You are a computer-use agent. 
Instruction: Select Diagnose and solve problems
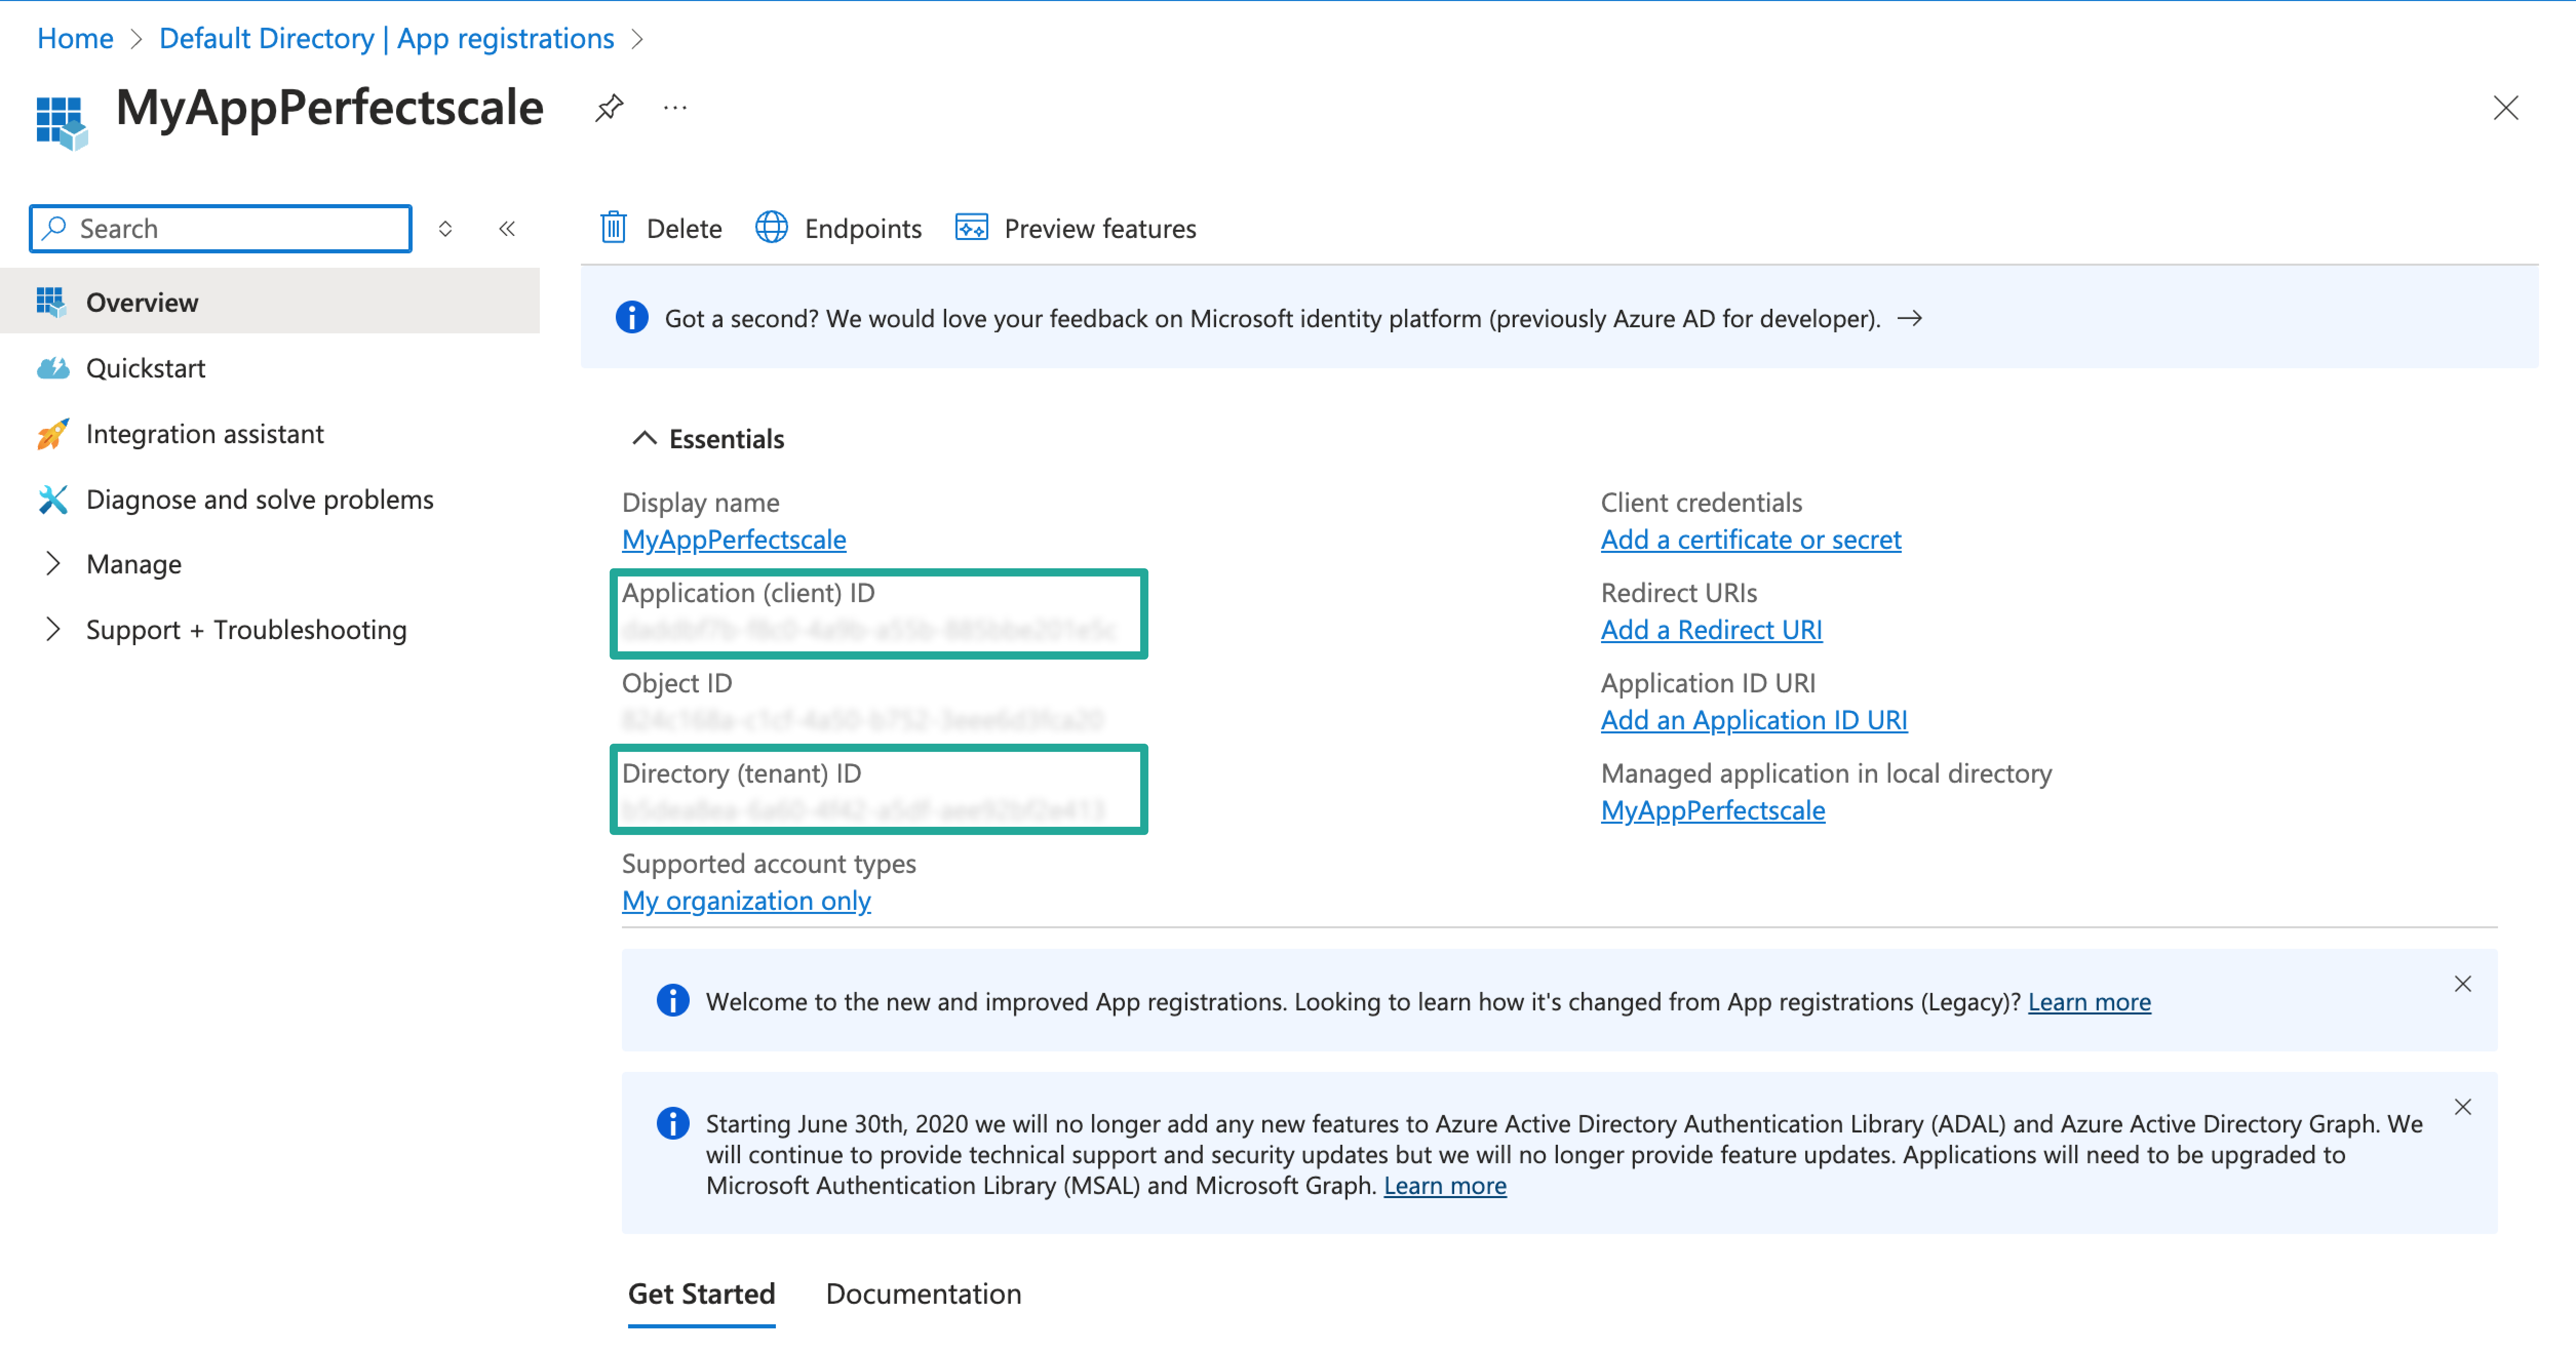259,500
